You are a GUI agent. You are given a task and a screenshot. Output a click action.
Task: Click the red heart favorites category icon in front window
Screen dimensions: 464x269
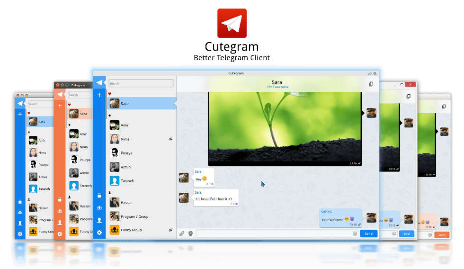click(109, 94)
